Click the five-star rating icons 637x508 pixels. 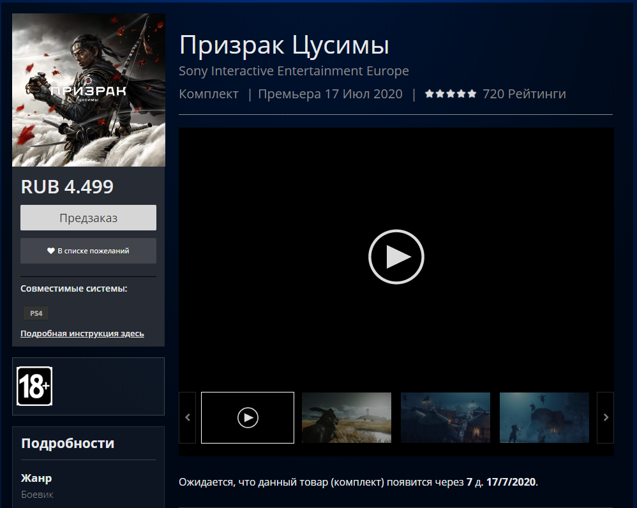pos(451,94)
